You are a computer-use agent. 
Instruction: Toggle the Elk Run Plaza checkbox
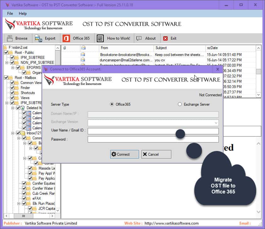point(24,203)
